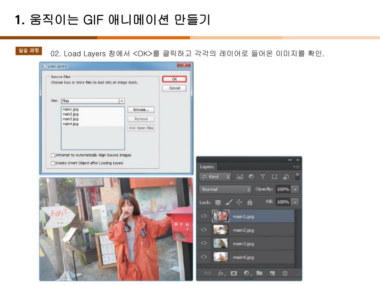Lock position move icon
The height and width of the screenshot is (285, 380).
[x=239, y=202]
